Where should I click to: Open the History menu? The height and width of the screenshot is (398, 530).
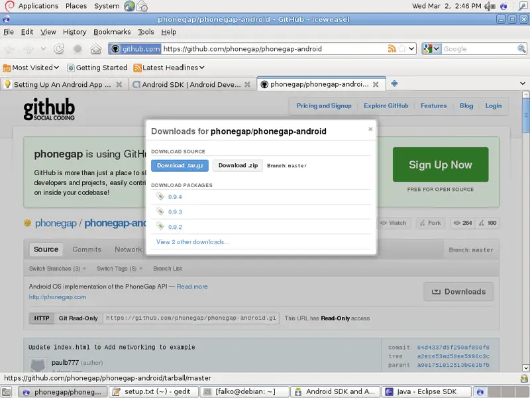tap(75, 32)
